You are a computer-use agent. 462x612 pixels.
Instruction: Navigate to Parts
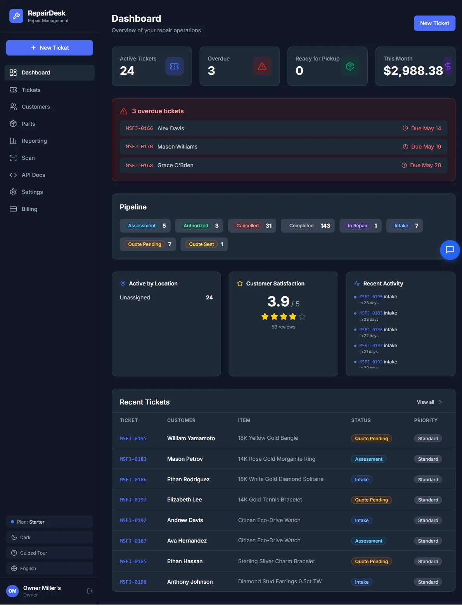coord(50,124)
